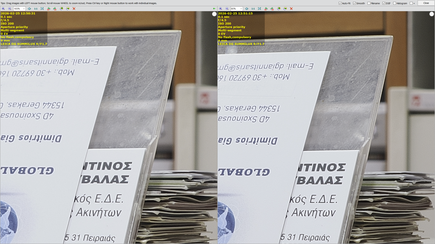Disable the Smooth checkbox
Image resolution: width=435 pixels, height=244 pixels.
tap(354, 3)
